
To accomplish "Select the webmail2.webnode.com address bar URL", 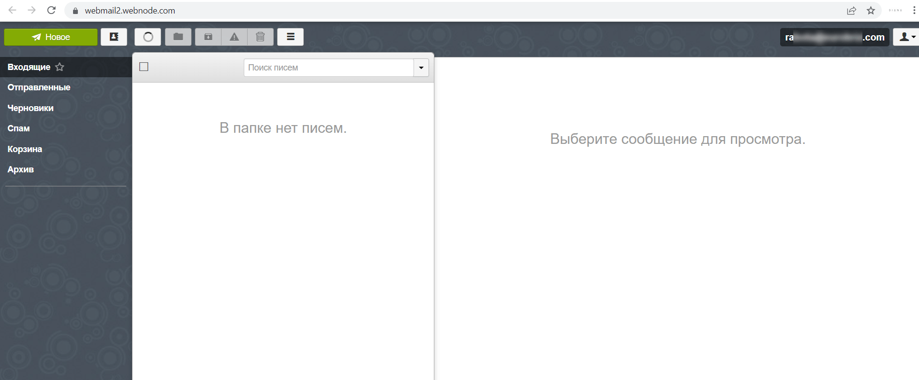I will 130,11.
